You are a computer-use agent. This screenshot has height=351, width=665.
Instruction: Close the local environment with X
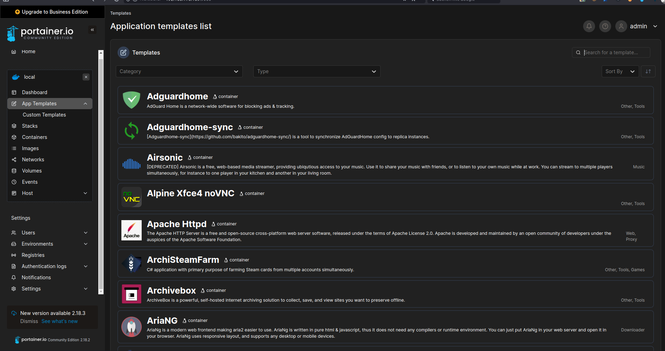pyautogui.click(x=86, y=77)
